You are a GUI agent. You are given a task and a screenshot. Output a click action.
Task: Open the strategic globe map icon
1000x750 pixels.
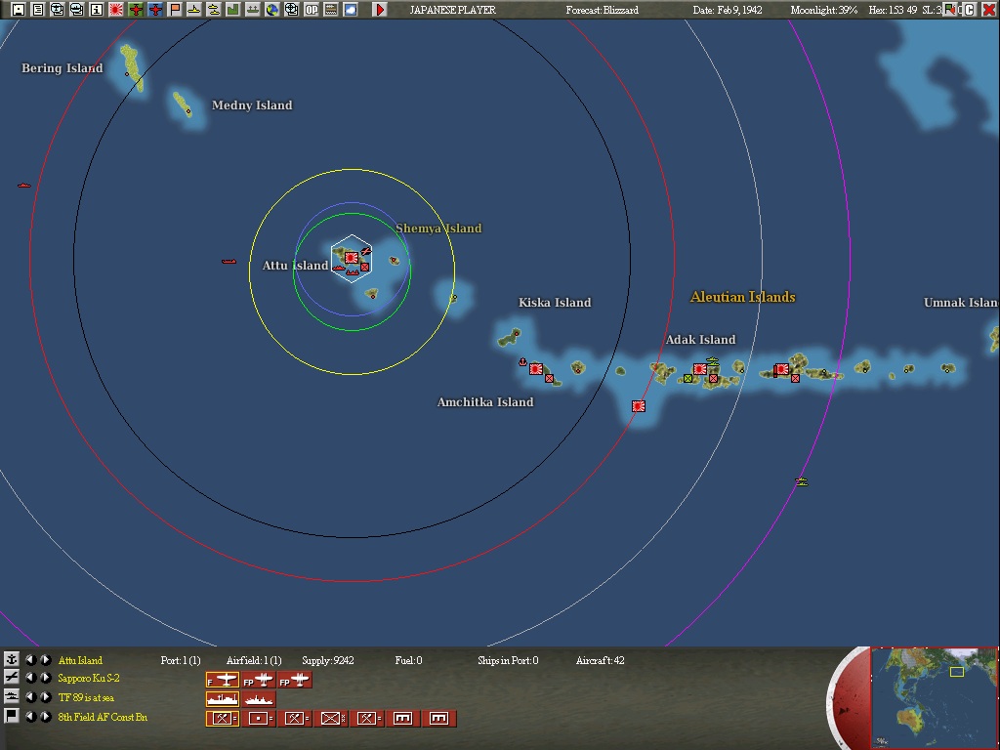pyautogui.click(x=272, y=9)
